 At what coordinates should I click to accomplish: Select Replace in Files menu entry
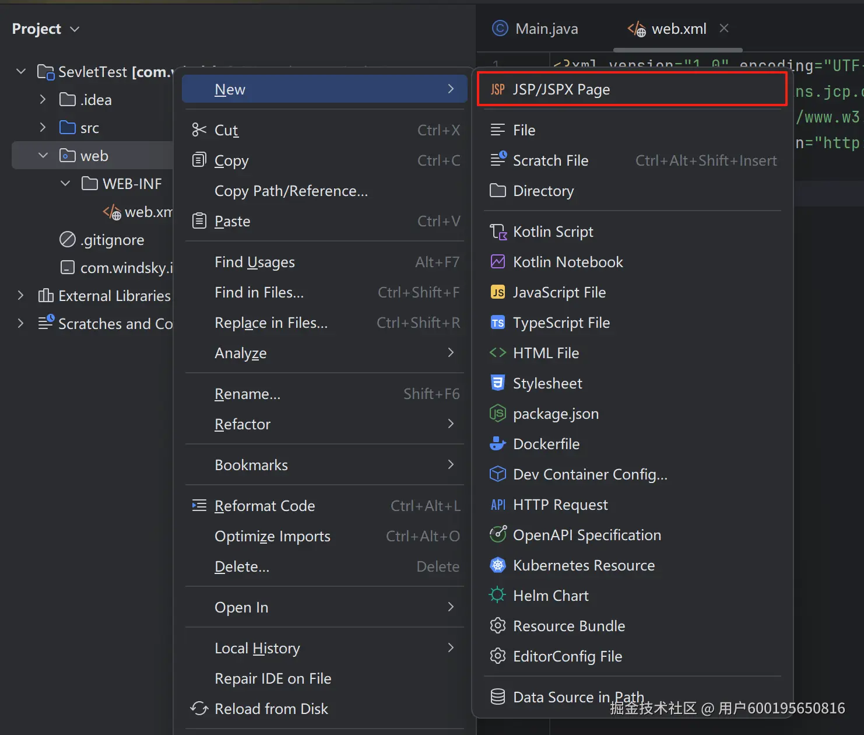[x=324, y=323]
